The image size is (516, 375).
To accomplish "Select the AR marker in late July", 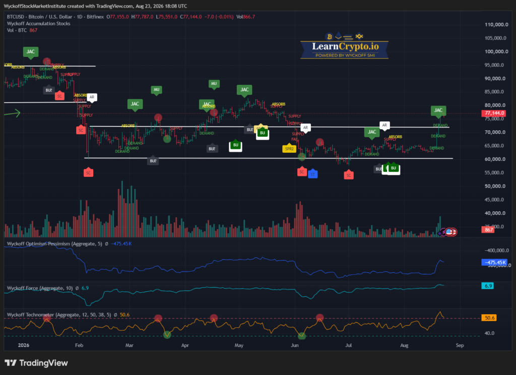I will (384, 126).
